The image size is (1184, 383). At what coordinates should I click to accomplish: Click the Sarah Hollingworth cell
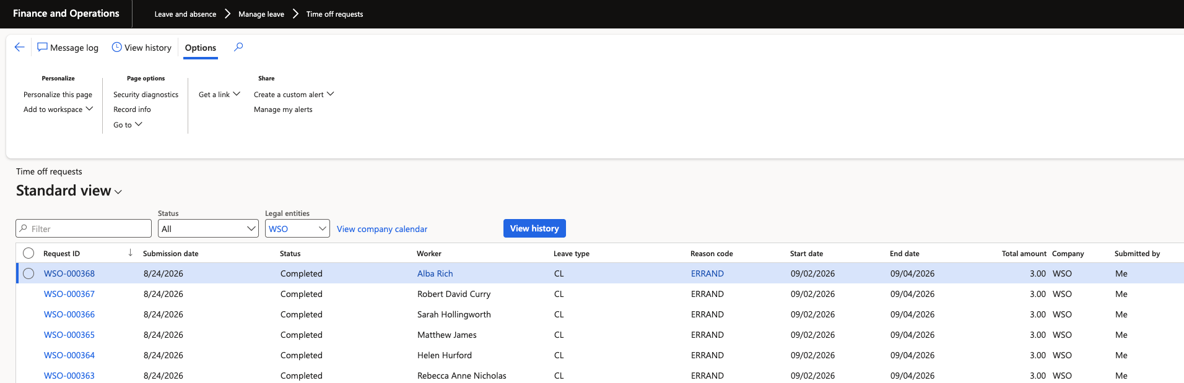pos(454,314)
